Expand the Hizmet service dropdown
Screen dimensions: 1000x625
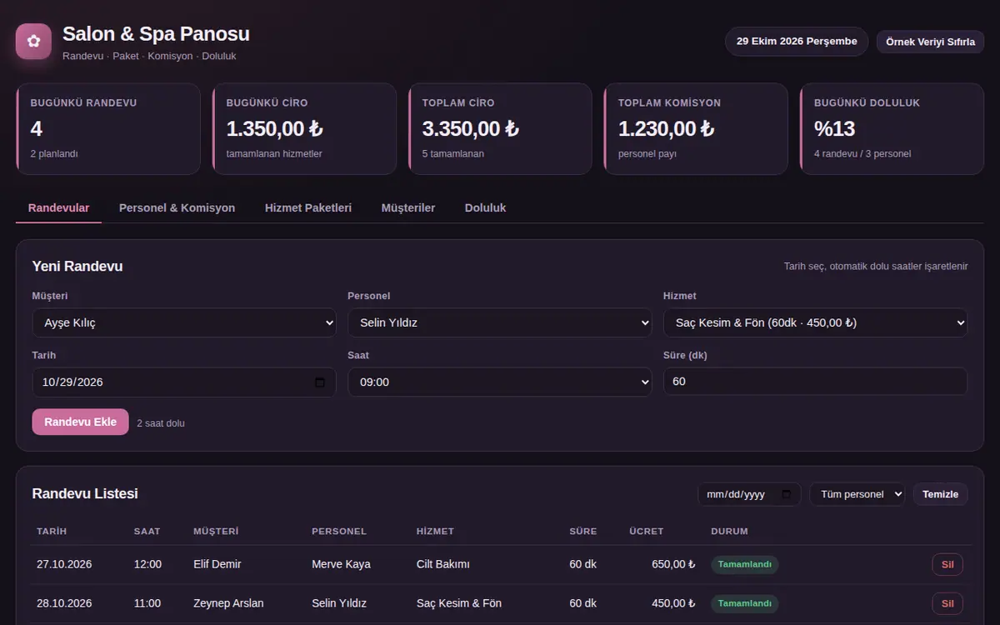[x=815, y=322]
